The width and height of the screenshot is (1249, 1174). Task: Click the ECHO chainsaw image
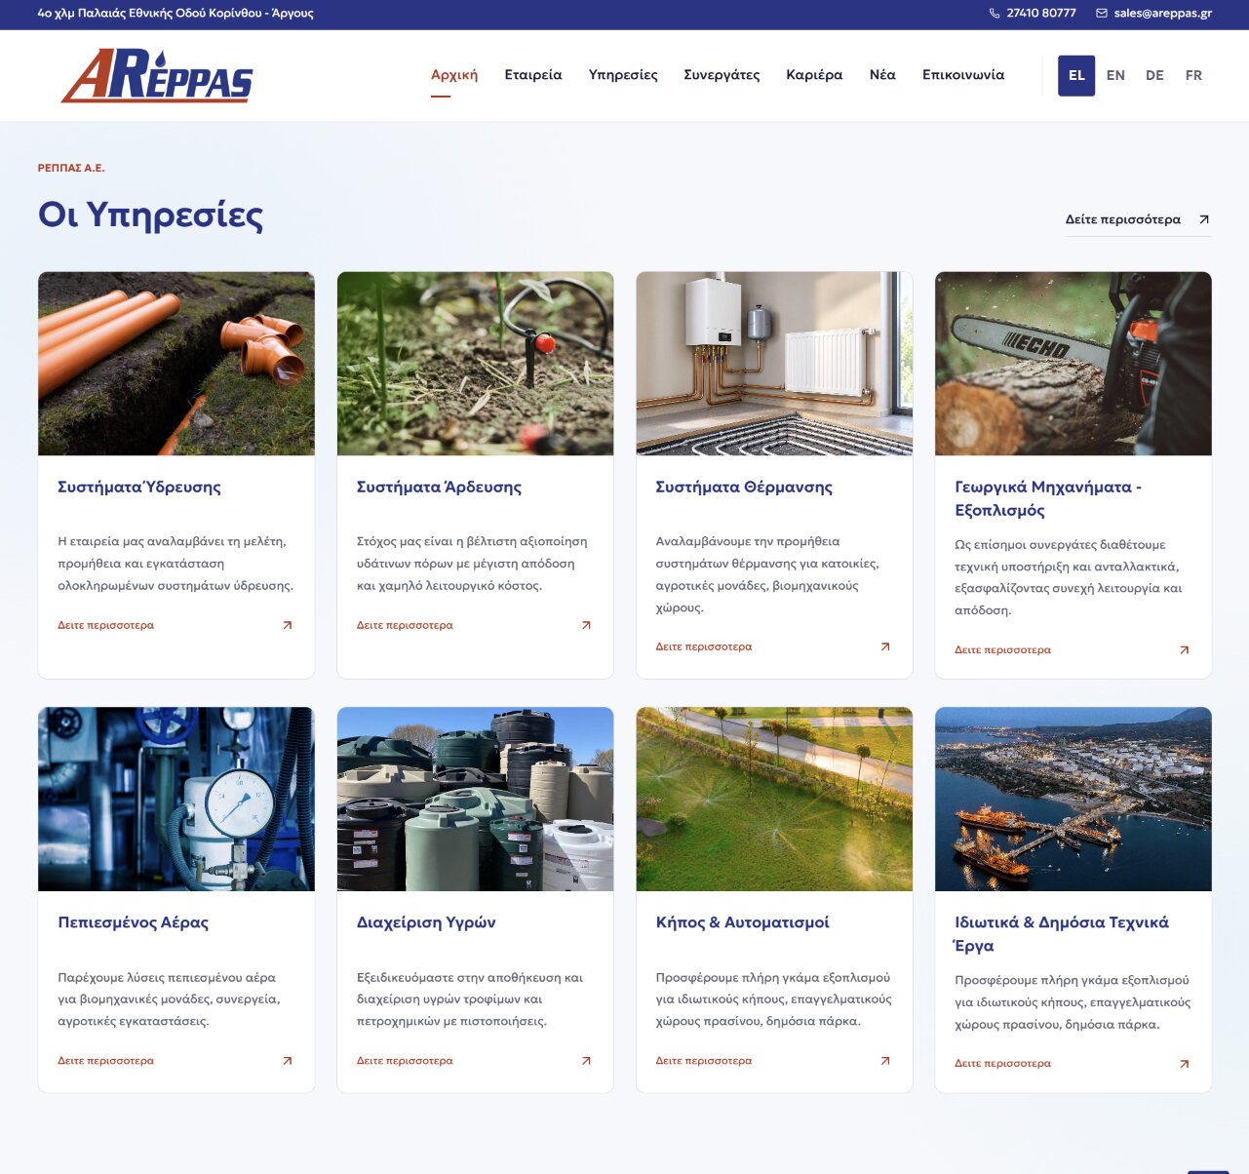point(1073,364)
